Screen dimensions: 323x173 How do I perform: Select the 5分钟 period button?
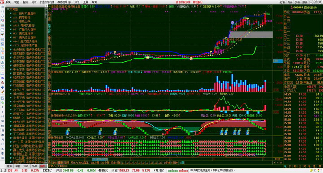174,163
